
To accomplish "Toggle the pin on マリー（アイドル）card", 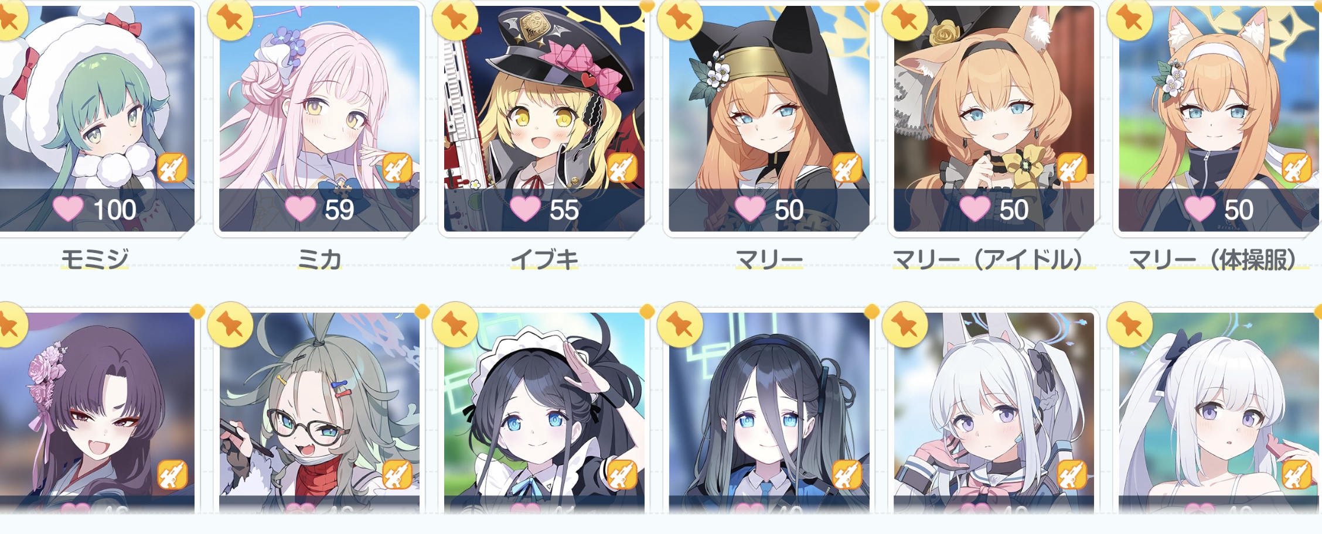I will pos(905,18).
